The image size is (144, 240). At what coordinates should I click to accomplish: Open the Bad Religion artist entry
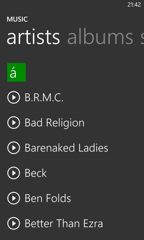[x=55, y=123]
